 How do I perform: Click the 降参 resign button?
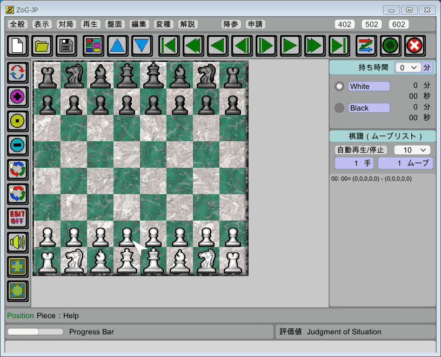coord(231,24)
